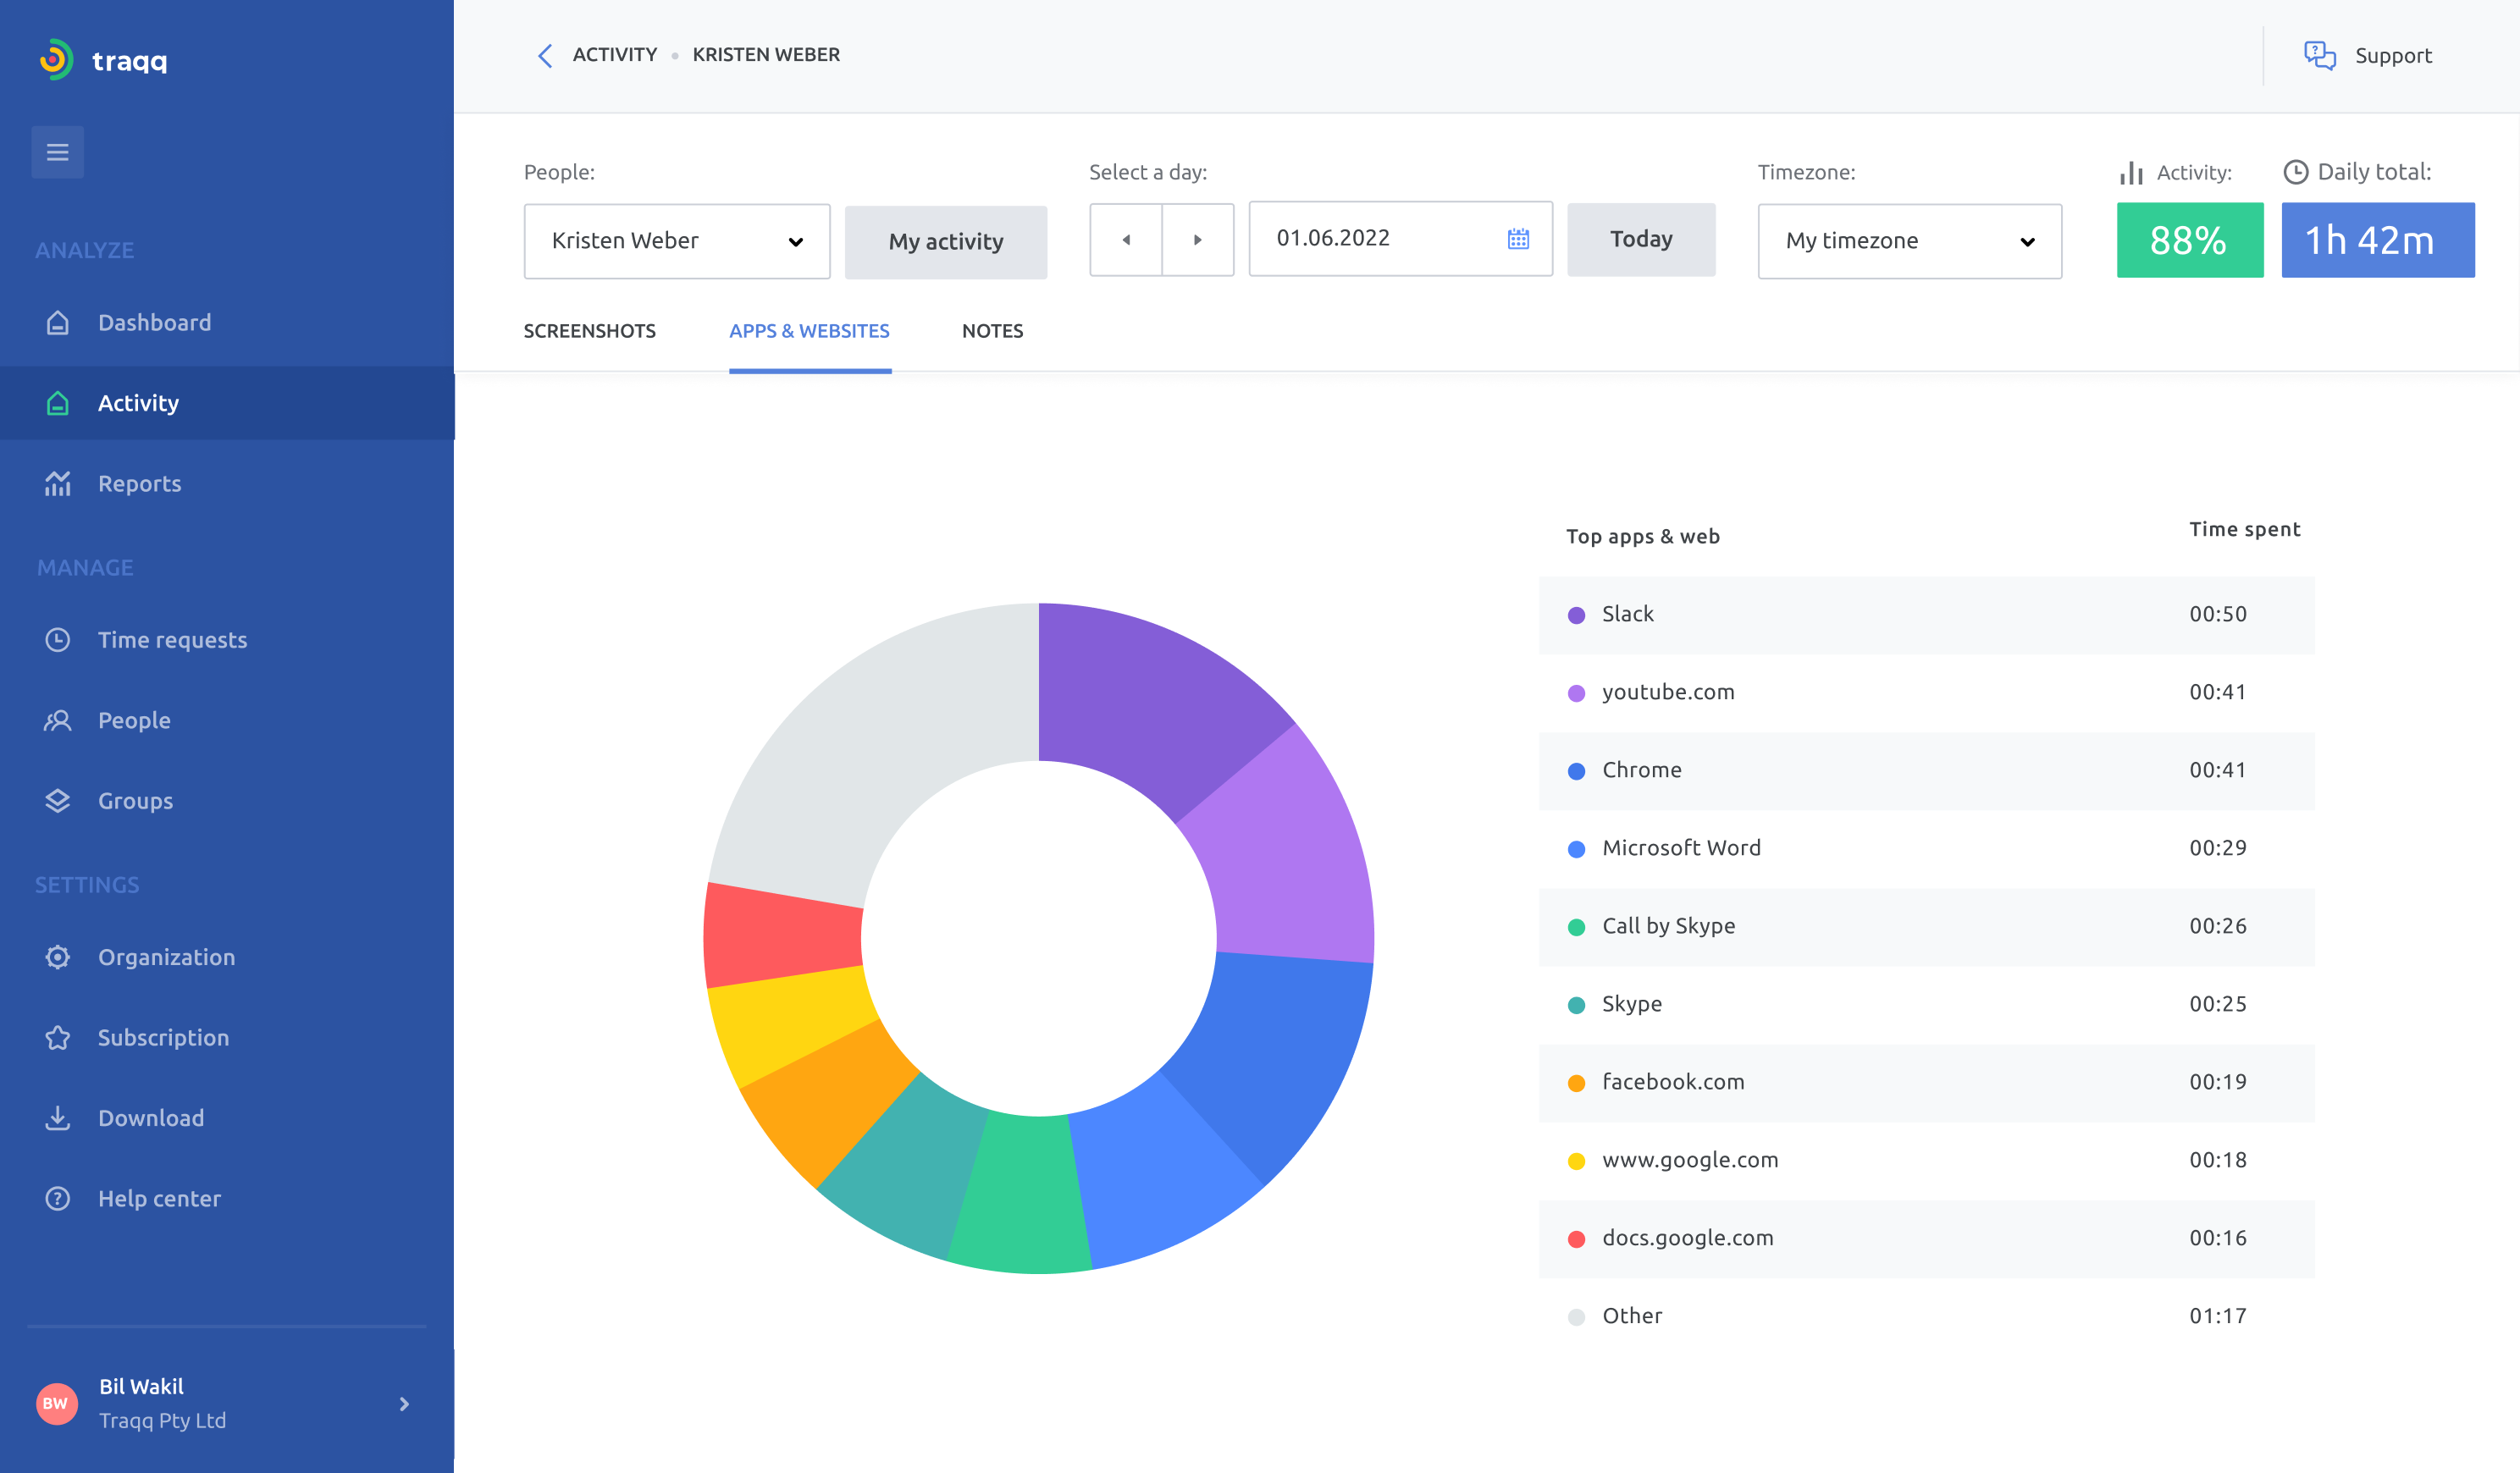
Task: Click the Time spent column header
Action: tap(2244, 530)
